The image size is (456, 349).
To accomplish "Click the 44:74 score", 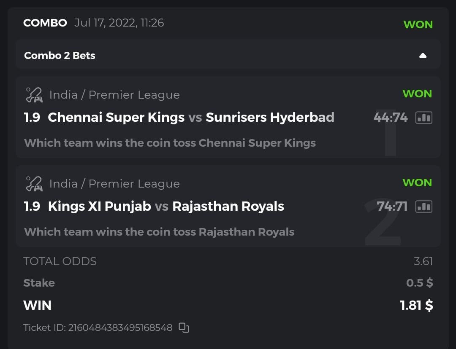I will pos(391,117).
